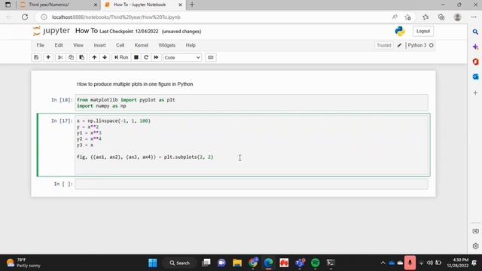The image size is (482, 271).
Task: Open File Explorer from taskbar
Action: tap(237, 263)
